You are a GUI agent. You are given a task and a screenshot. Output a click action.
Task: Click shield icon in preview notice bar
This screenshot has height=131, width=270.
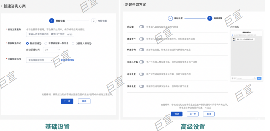233,35
